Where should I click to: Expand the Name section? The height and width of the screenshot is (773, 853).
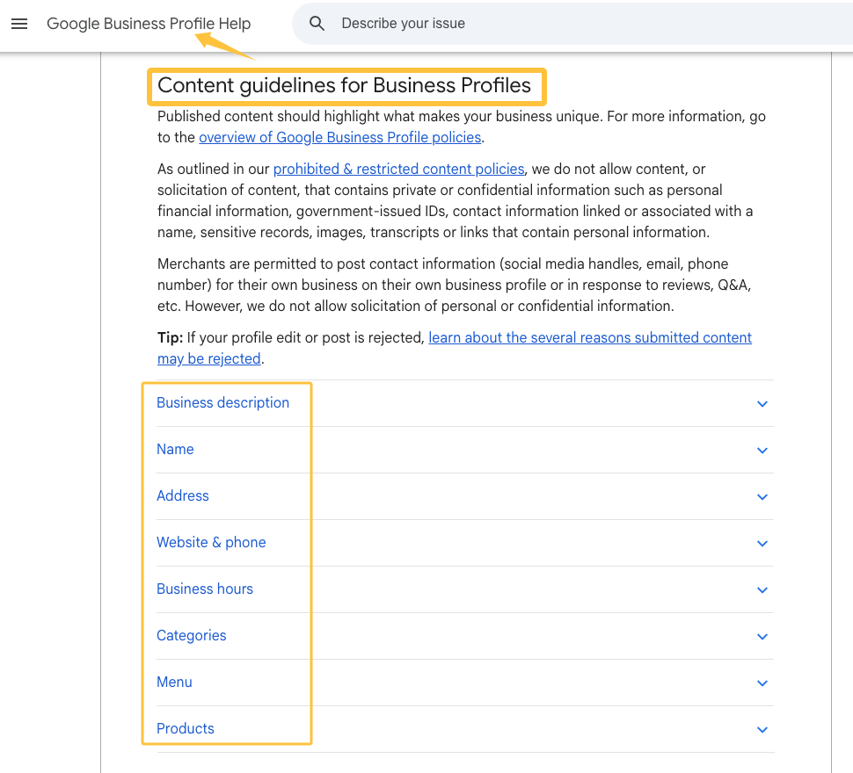465,450
